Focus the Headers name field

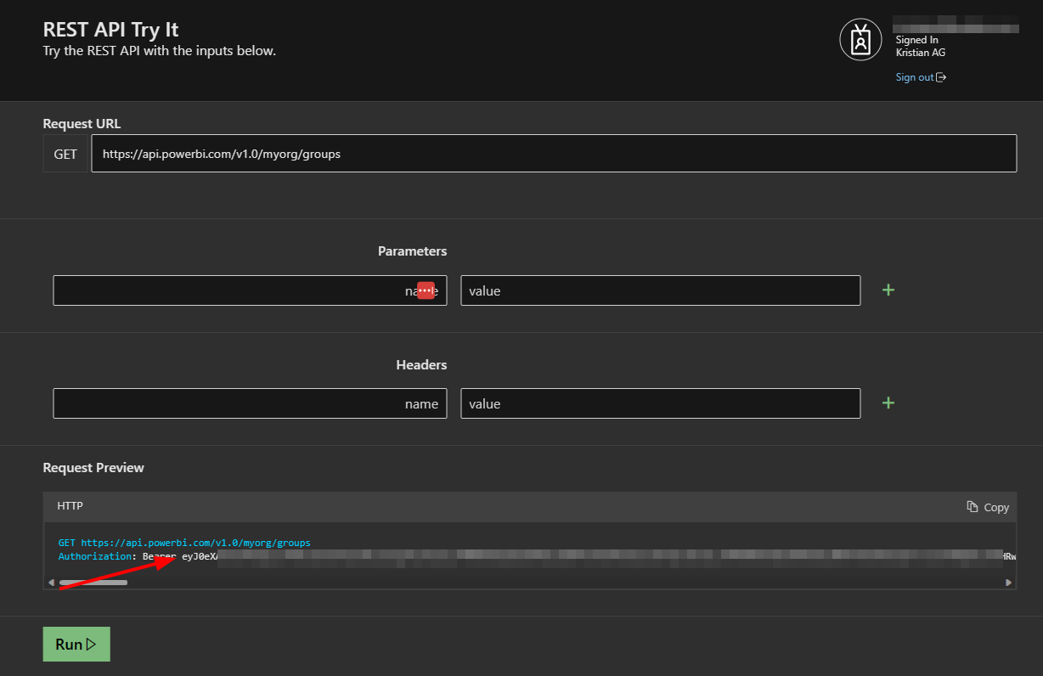click(250, 403)
